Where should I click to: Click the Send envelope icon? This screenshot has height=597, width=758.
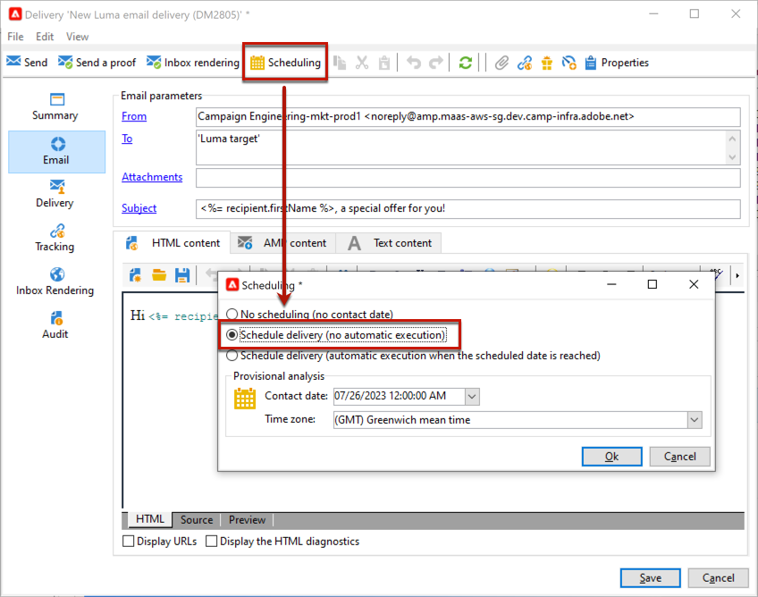click(x=13, y=62)
